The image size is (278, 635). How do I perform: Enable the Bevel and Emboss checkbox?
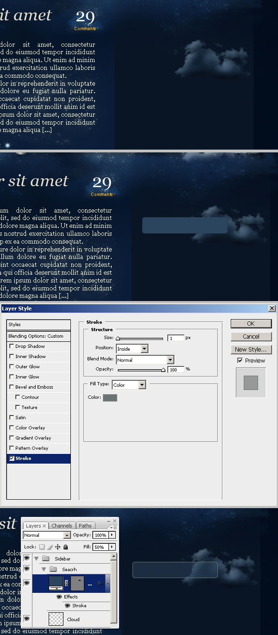pyautogui.click(x=12, y=387)
